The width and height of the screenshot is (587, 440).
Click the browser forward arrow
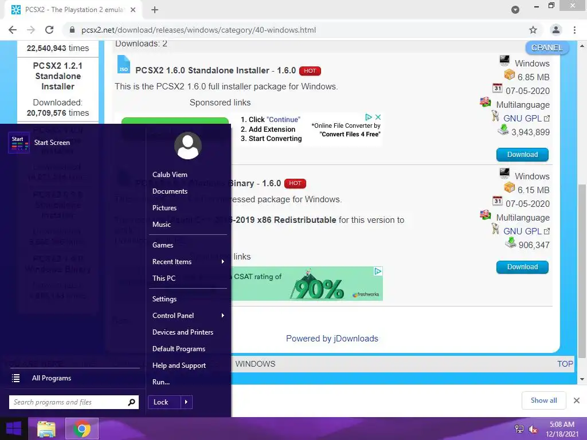[x=31, y=30]
